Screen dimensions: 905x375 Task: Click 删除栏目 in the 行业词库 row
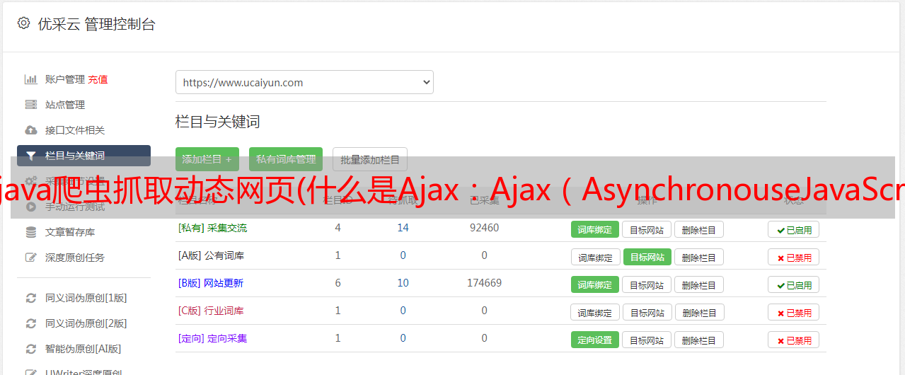(698, 312)
